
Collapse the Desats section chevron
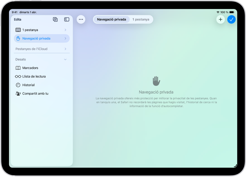pos(65,59)
